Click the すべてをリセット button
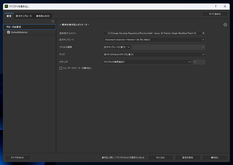Screen dimensions: 233x165 17,157
